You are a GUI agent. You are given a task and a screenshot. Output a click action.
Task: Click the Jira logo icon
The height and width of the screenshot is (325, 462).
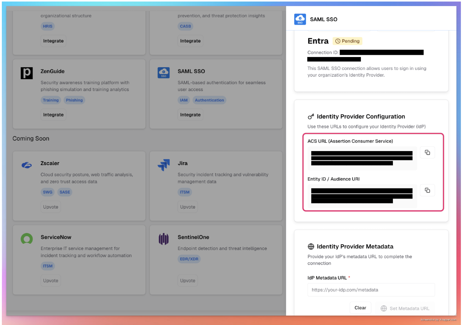163,165
